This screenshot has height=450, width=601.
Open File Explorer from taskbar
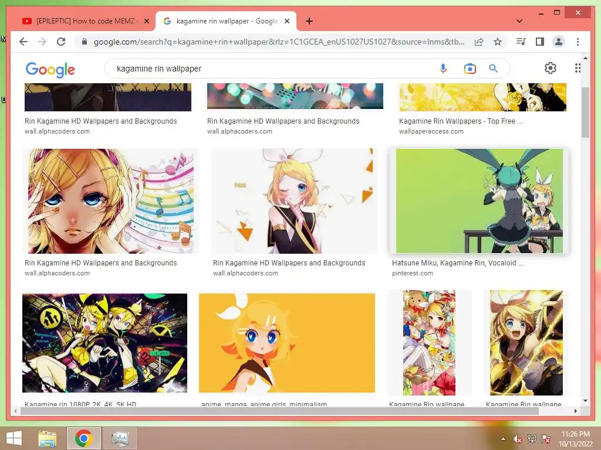pyautogui.click(x=47, y=438)
